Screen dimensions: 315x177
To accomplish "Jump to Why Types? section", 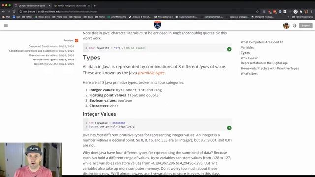I will [249, 58].
